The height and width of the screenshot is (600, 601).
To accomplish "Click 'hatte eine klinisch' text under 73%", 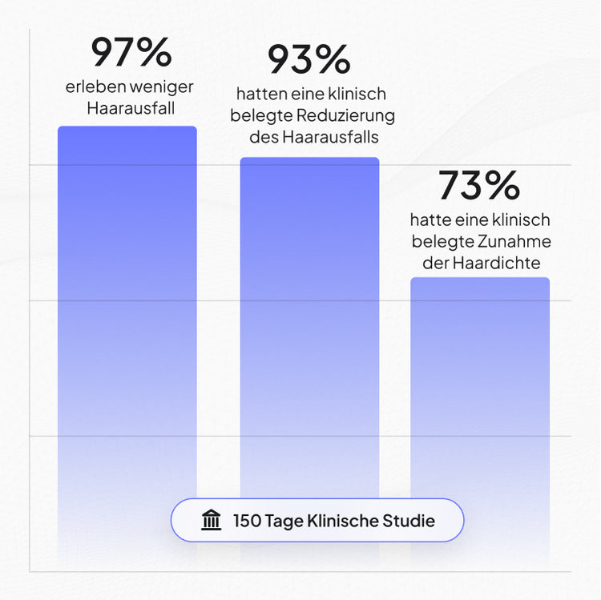I will [x=480, y=220].
